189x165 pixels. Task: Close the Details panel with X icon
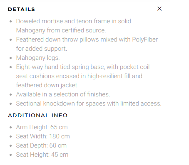[159, 9]
